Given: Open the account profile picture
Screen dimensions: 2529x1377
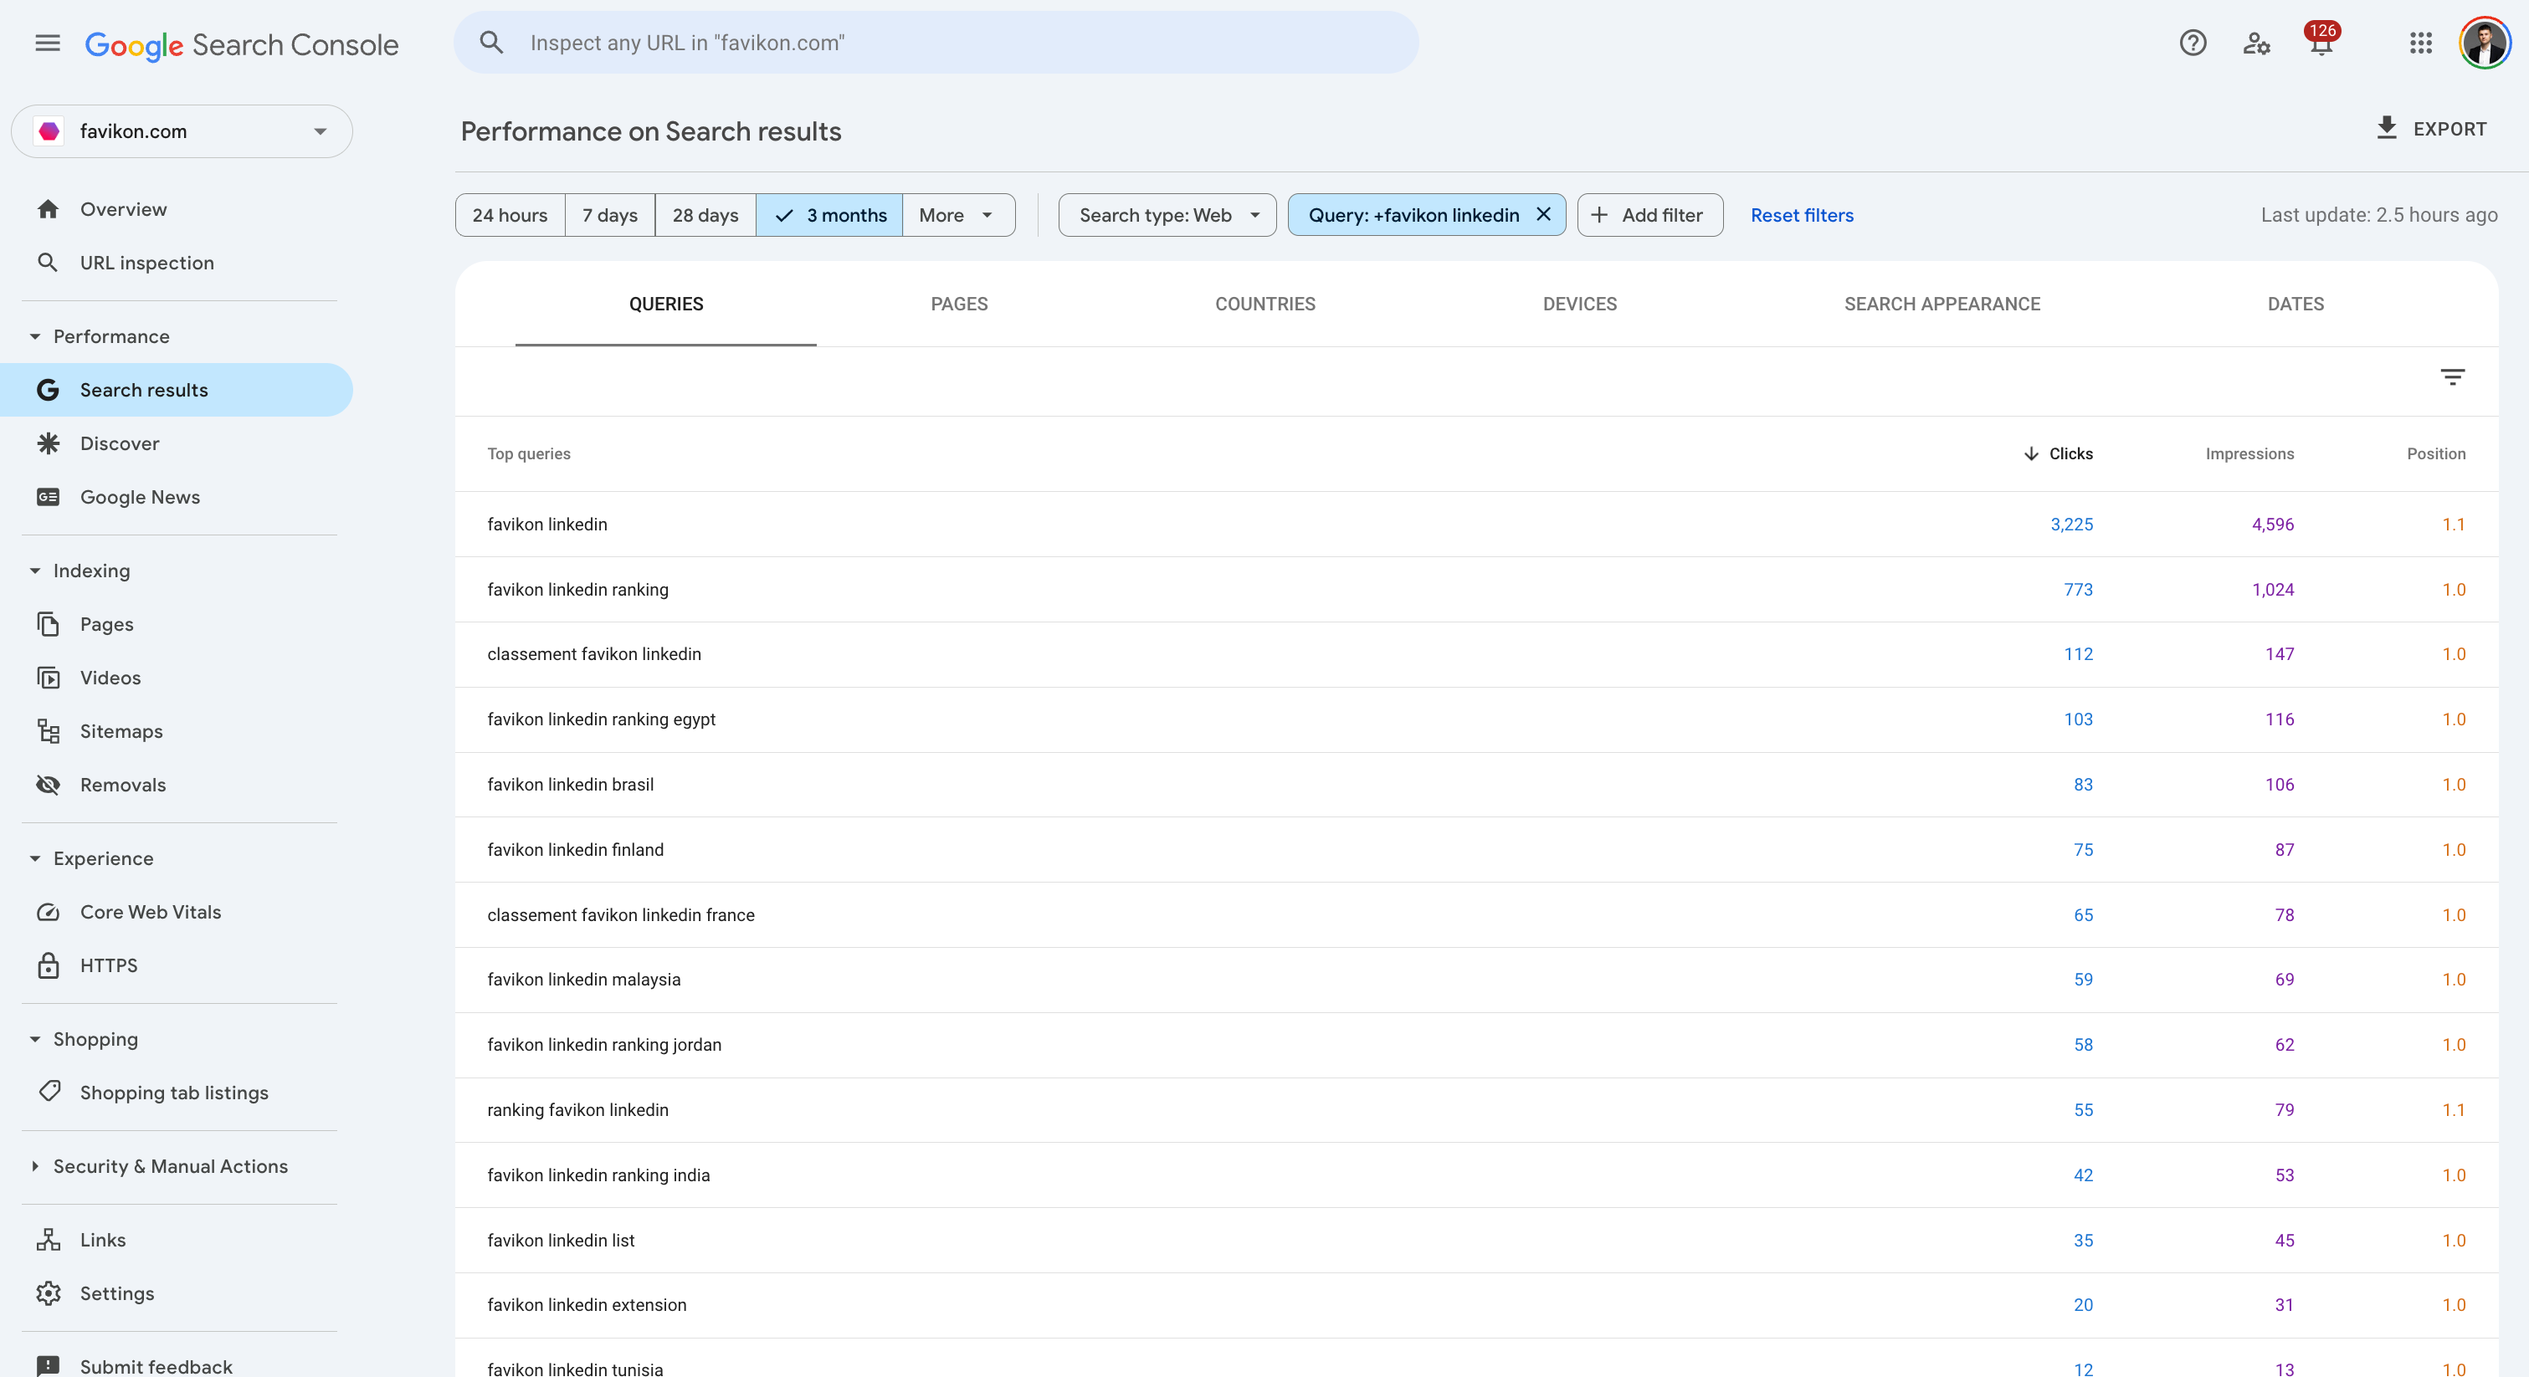Looking at the screenshot, I should (2484, 44).
